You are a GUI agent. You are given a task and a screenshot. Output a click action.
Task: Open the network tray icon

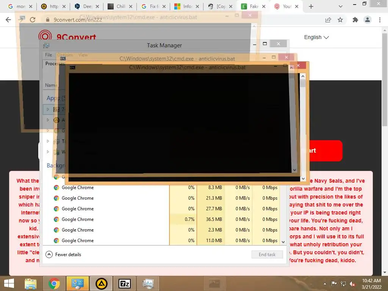(343, 284)
